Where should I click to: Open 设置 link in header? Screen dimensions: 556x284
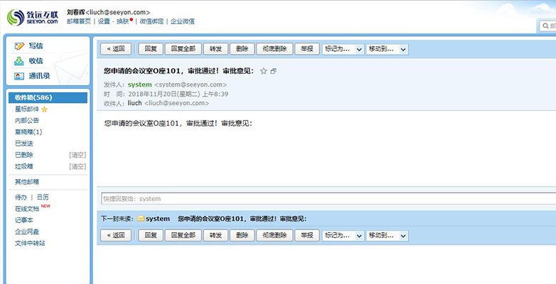[x=104, y=21]
